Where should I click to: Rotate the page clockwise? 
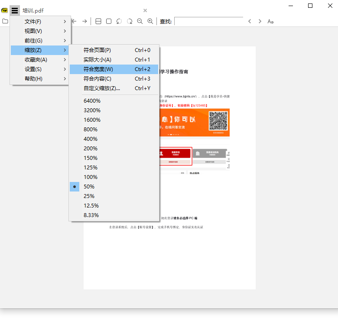coord(130,21)
